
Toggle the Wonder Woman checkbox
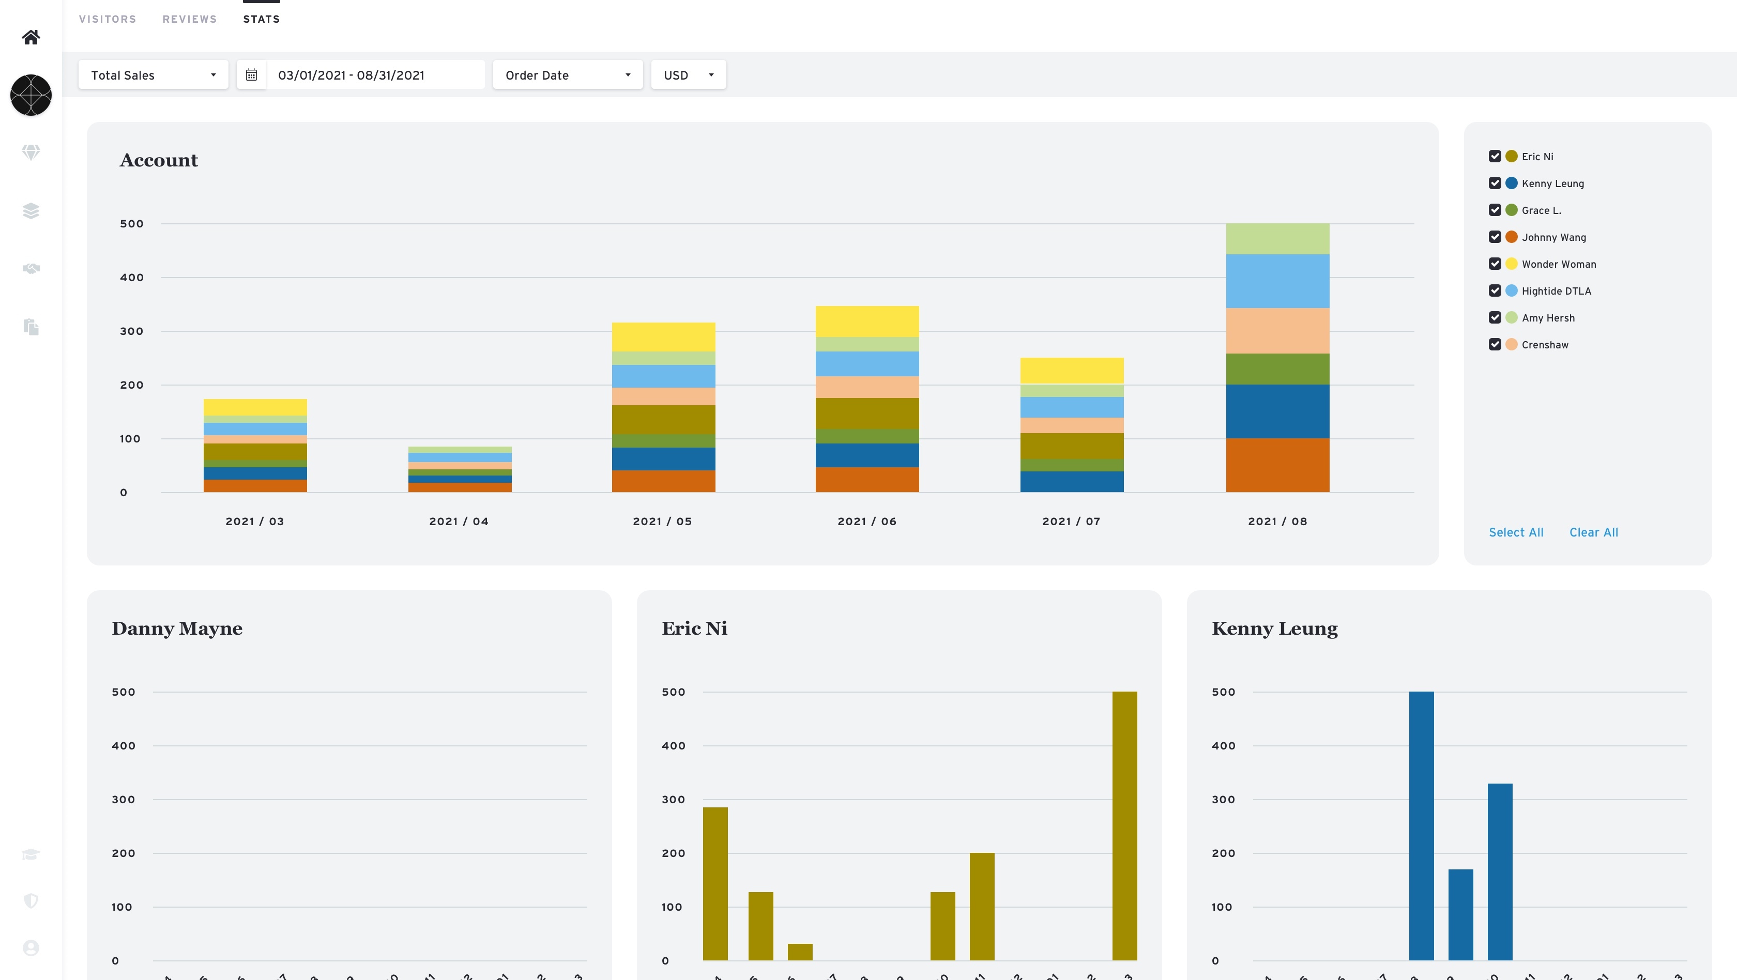[1495, 264]
